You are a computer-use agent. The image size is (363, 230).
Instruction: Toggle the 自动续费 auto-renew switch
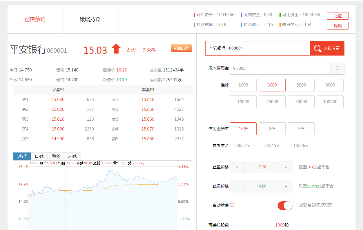[x=285, y=206]
